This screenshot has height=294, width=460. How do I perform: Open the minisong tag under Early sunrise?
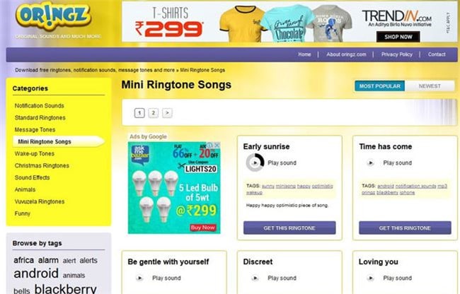click(x=286, y=187)
